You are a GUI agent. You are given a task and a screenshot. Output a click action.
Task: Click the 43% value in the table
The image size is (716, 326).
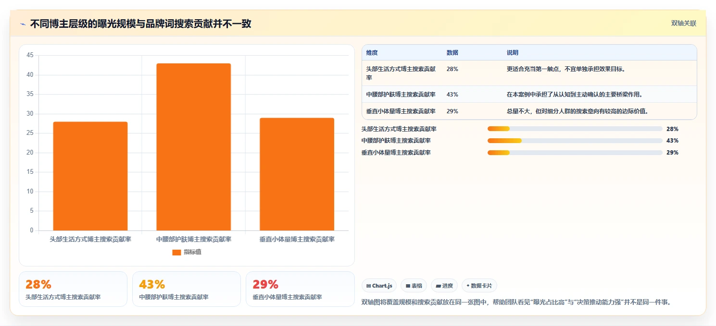pos(452,95)
